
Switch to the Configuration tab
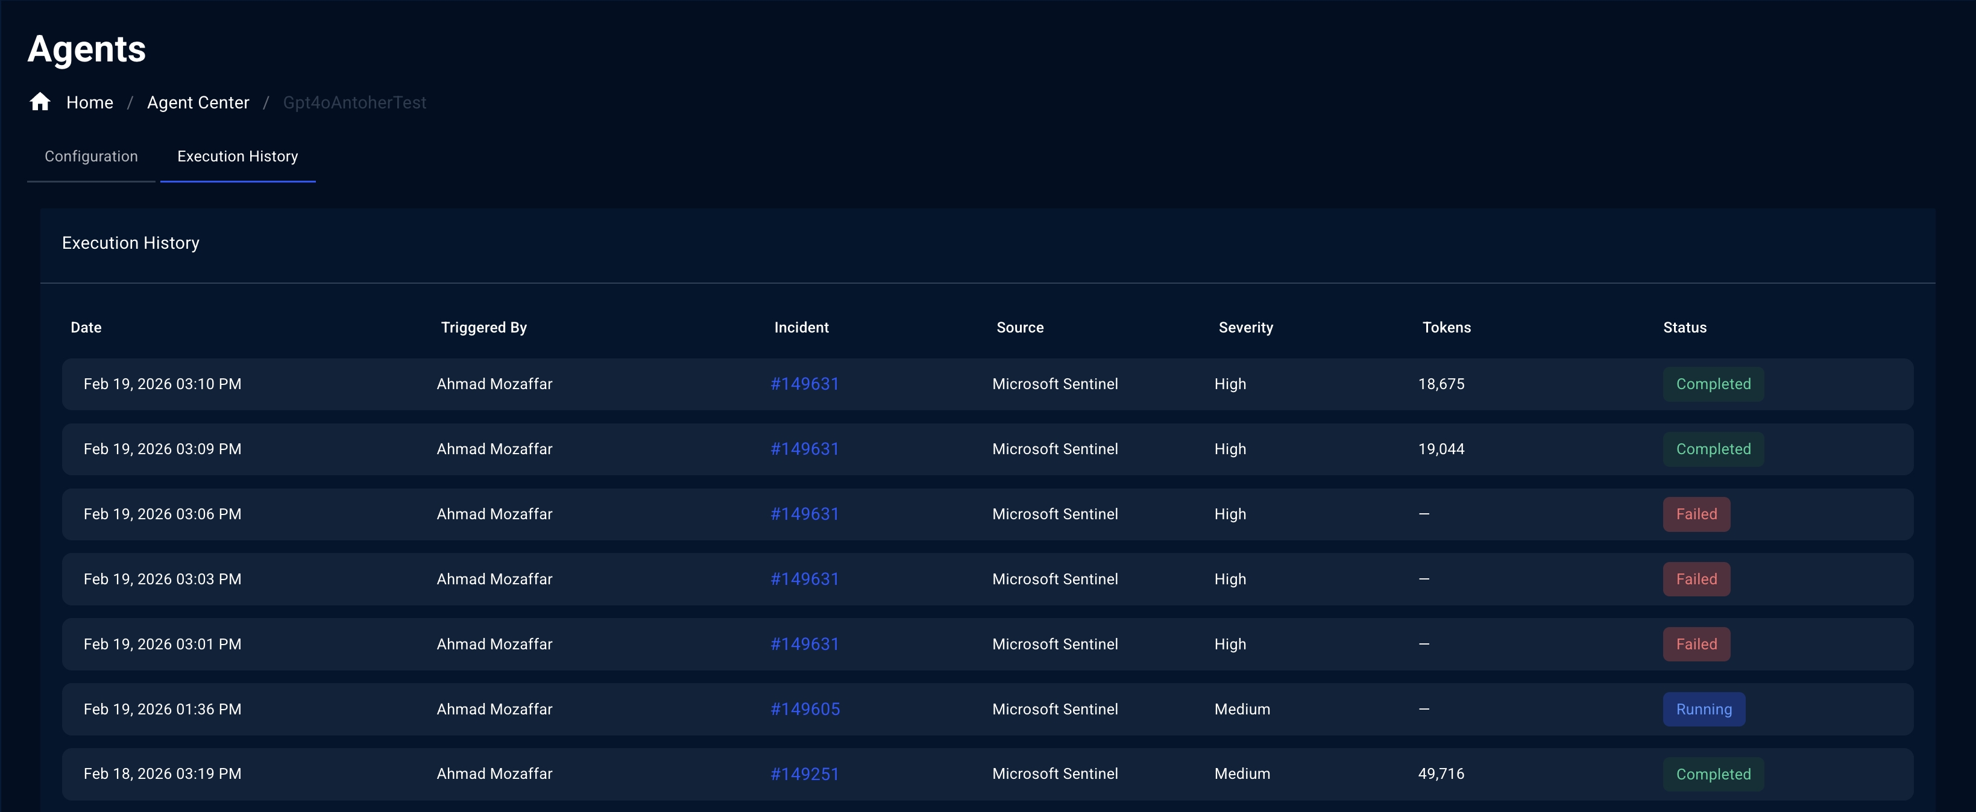(x=91, y=157)
